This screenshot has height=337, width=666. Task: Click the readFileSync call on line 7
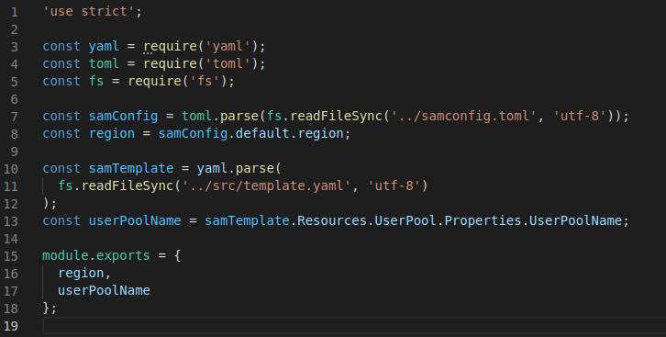coord(336,116)
